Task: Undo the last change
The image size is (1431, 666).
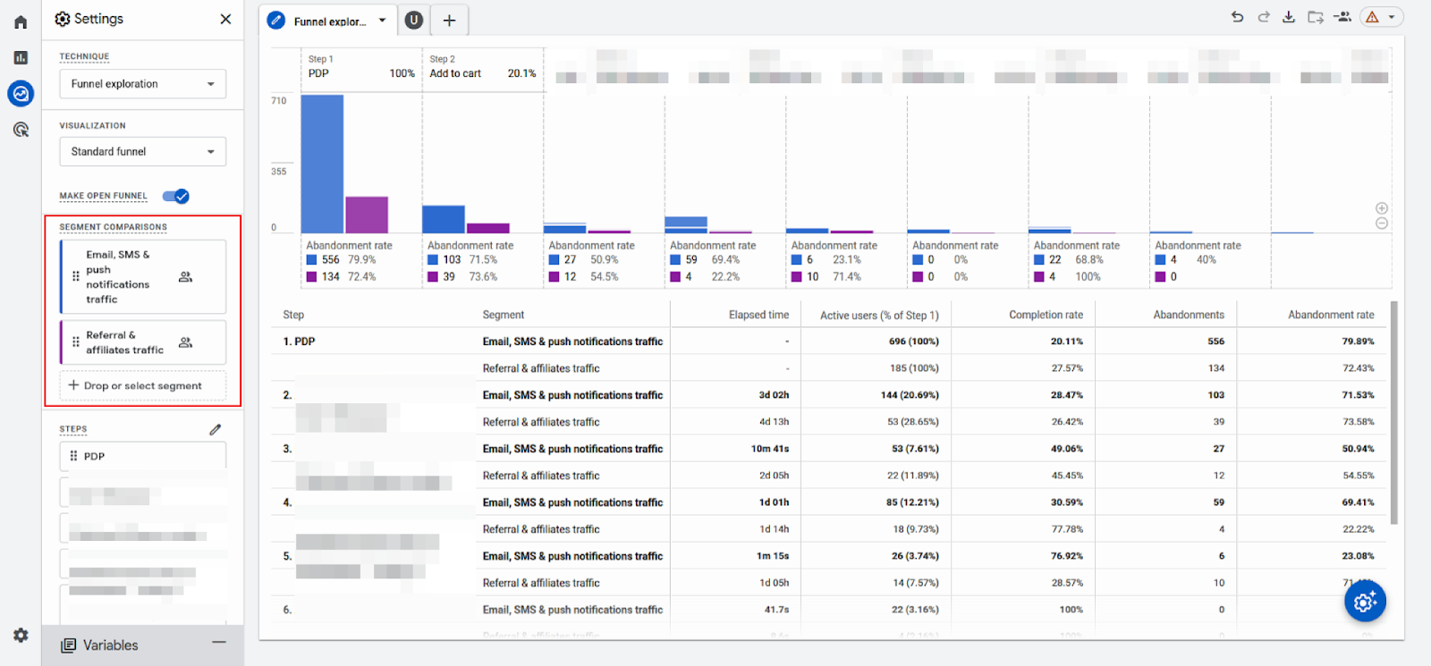Action: pyautogui.click(x=1237, y=17)
